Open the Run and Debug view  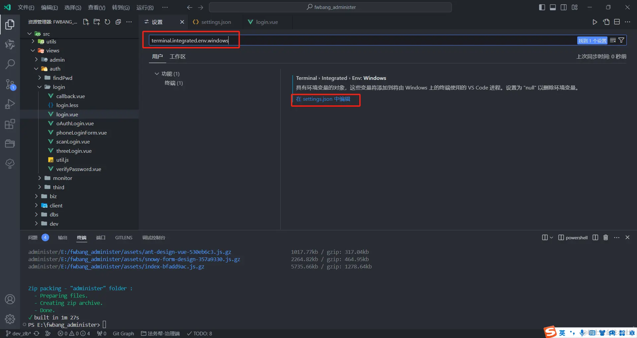point(10,104)
